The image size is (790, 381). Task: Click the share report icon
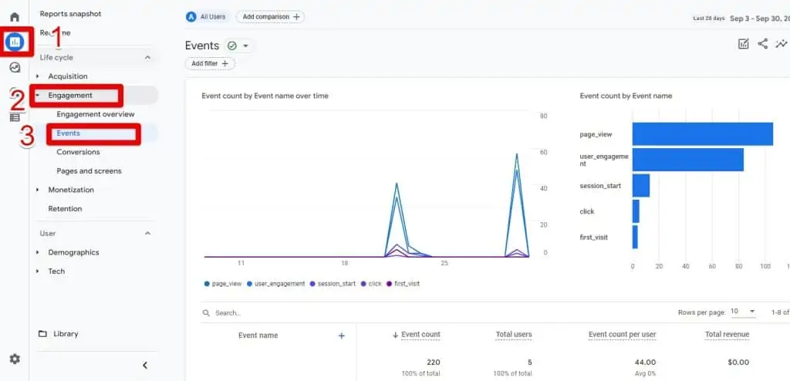(x=762, y=44)
